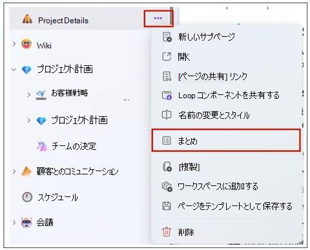Open the チームの決定 page
The height and width of the screenshot is (250, 310).
(74, 146)
